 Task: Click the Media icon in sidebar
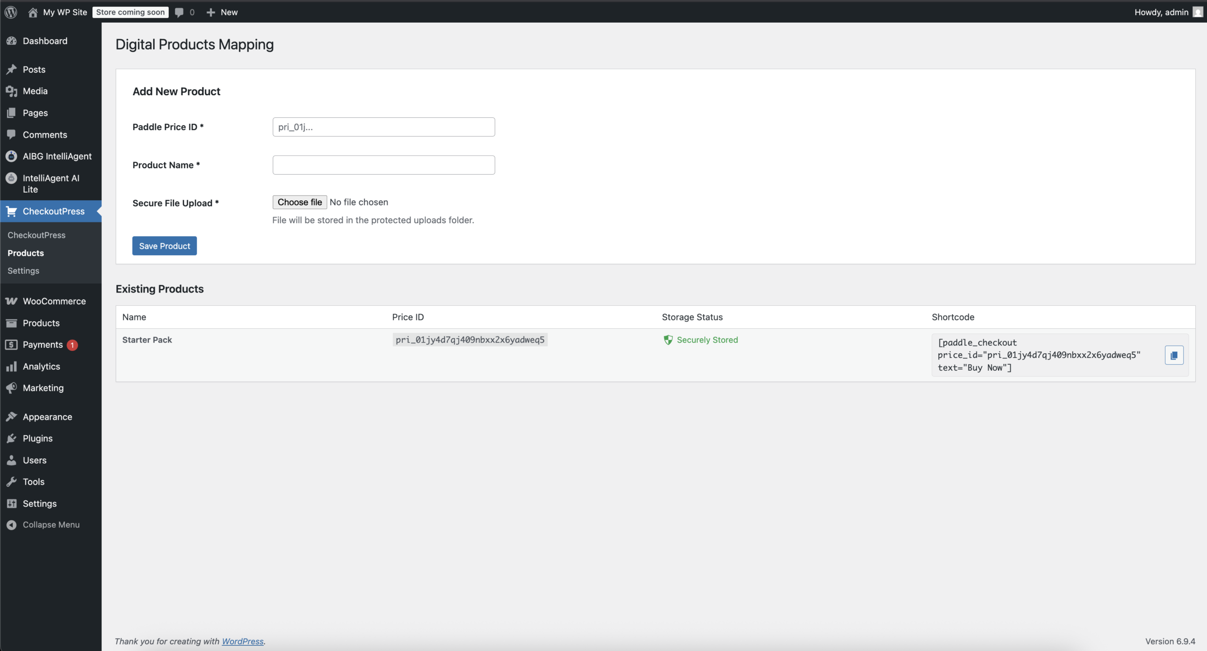point(12,91)
